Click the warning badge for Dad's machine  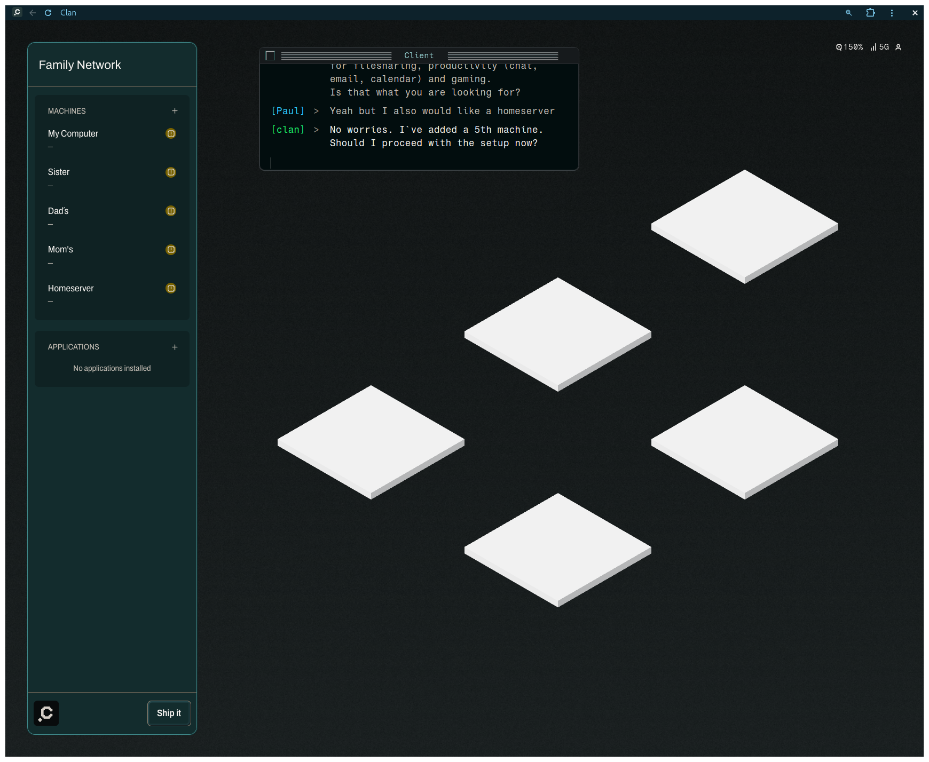pyautogui.click(x=171, y=211)
